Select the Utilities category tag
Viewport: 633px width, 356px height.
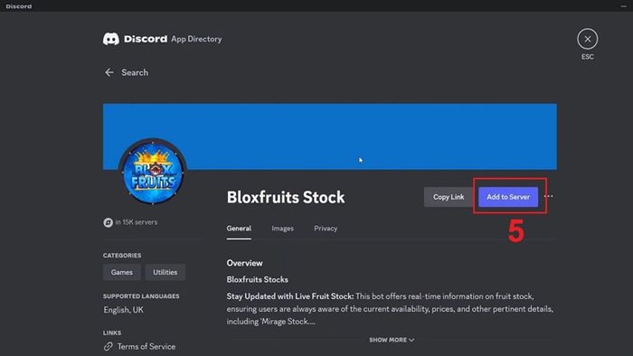(165, 272)
